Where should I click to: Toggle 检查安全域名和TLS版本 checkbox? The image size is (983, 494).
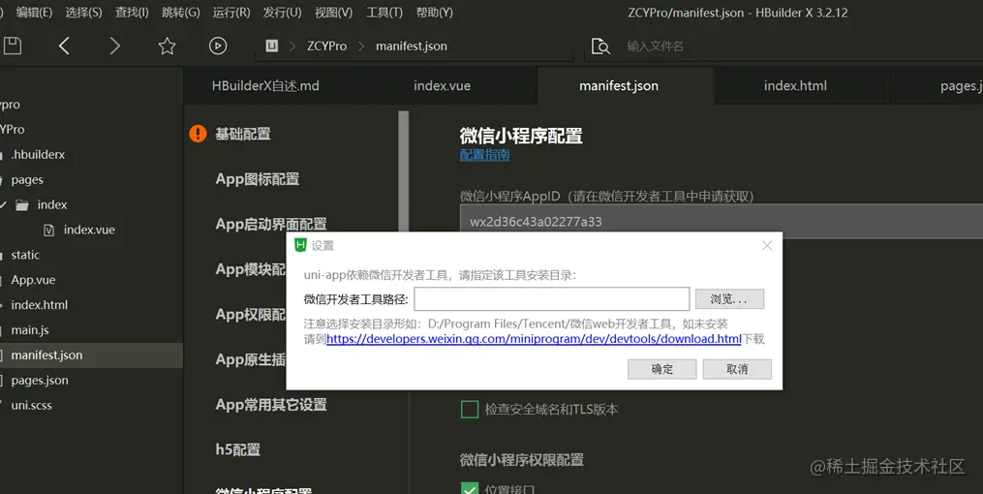point(470,410)
